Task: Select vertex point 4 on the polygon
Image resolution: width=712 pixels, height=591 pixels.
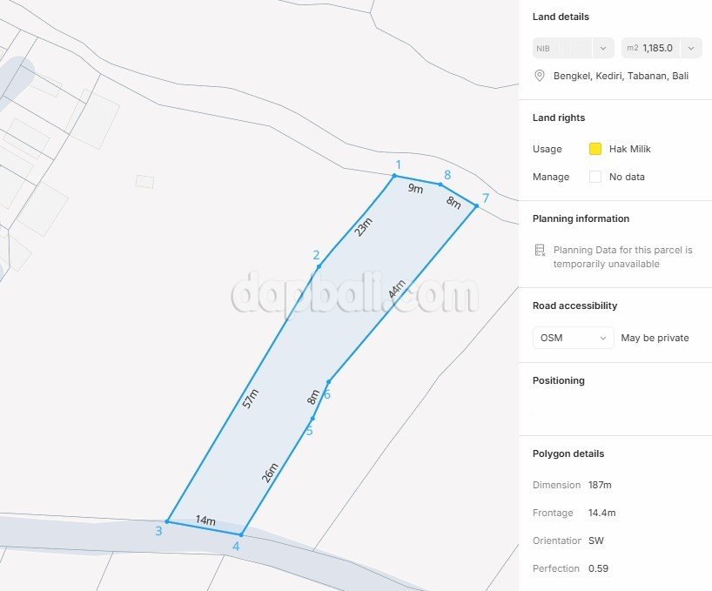Action: tap(241, 534)
